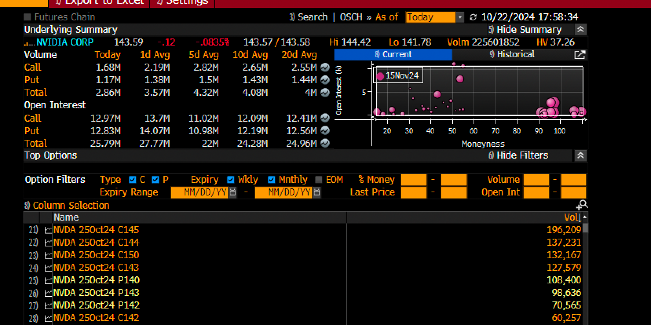651x325 pixels.
Task: Switch to the Historical chart tab
Action: 512,55
